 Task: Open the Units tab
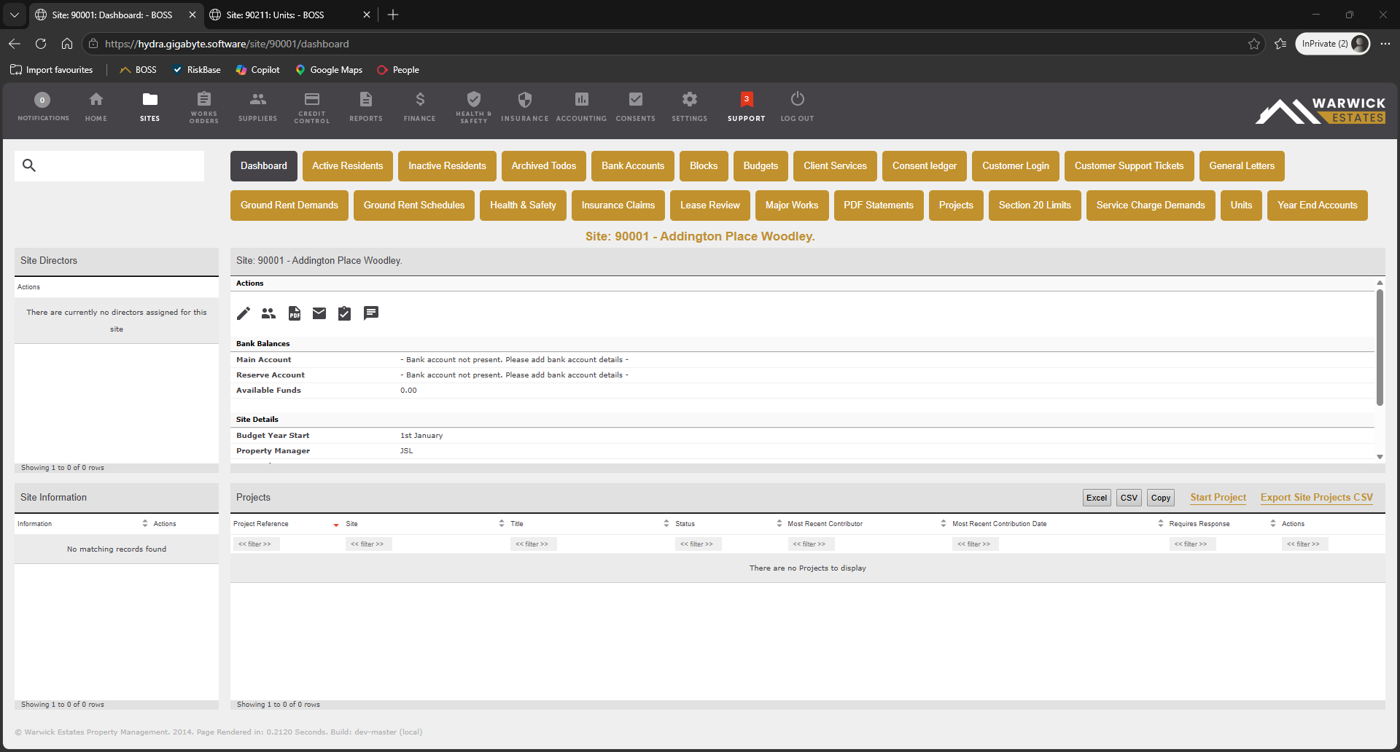point(1241,205)
